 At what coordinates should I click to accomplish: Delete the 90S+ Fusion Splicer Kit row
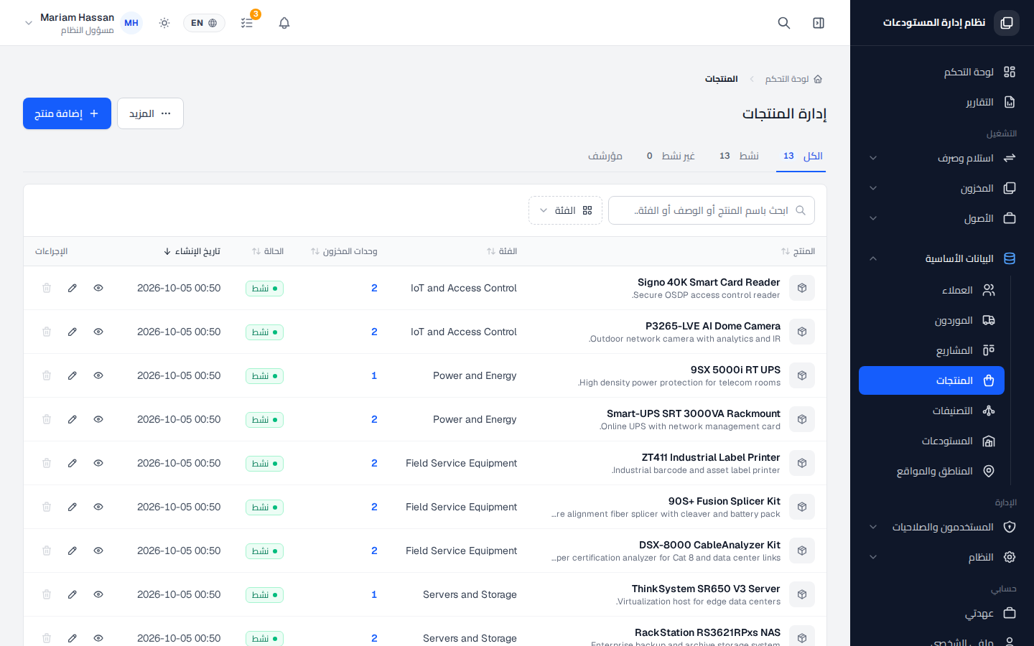point(47,507)
